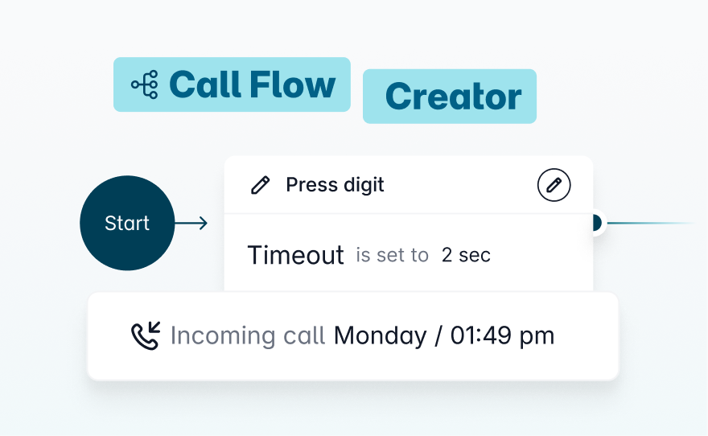Click the 01:49 pm time text
Viewport: 708px width, 436px height.
502,335
